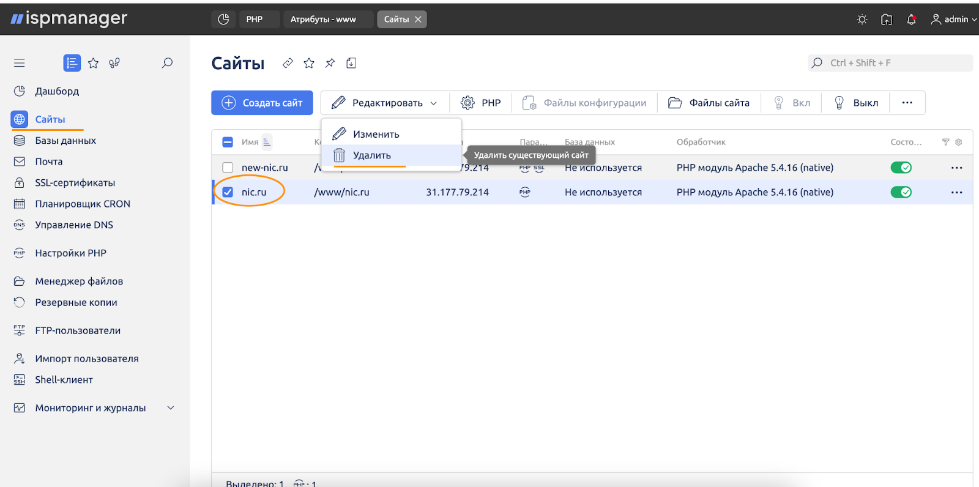Close the Сайты tab

coord(419,20)
